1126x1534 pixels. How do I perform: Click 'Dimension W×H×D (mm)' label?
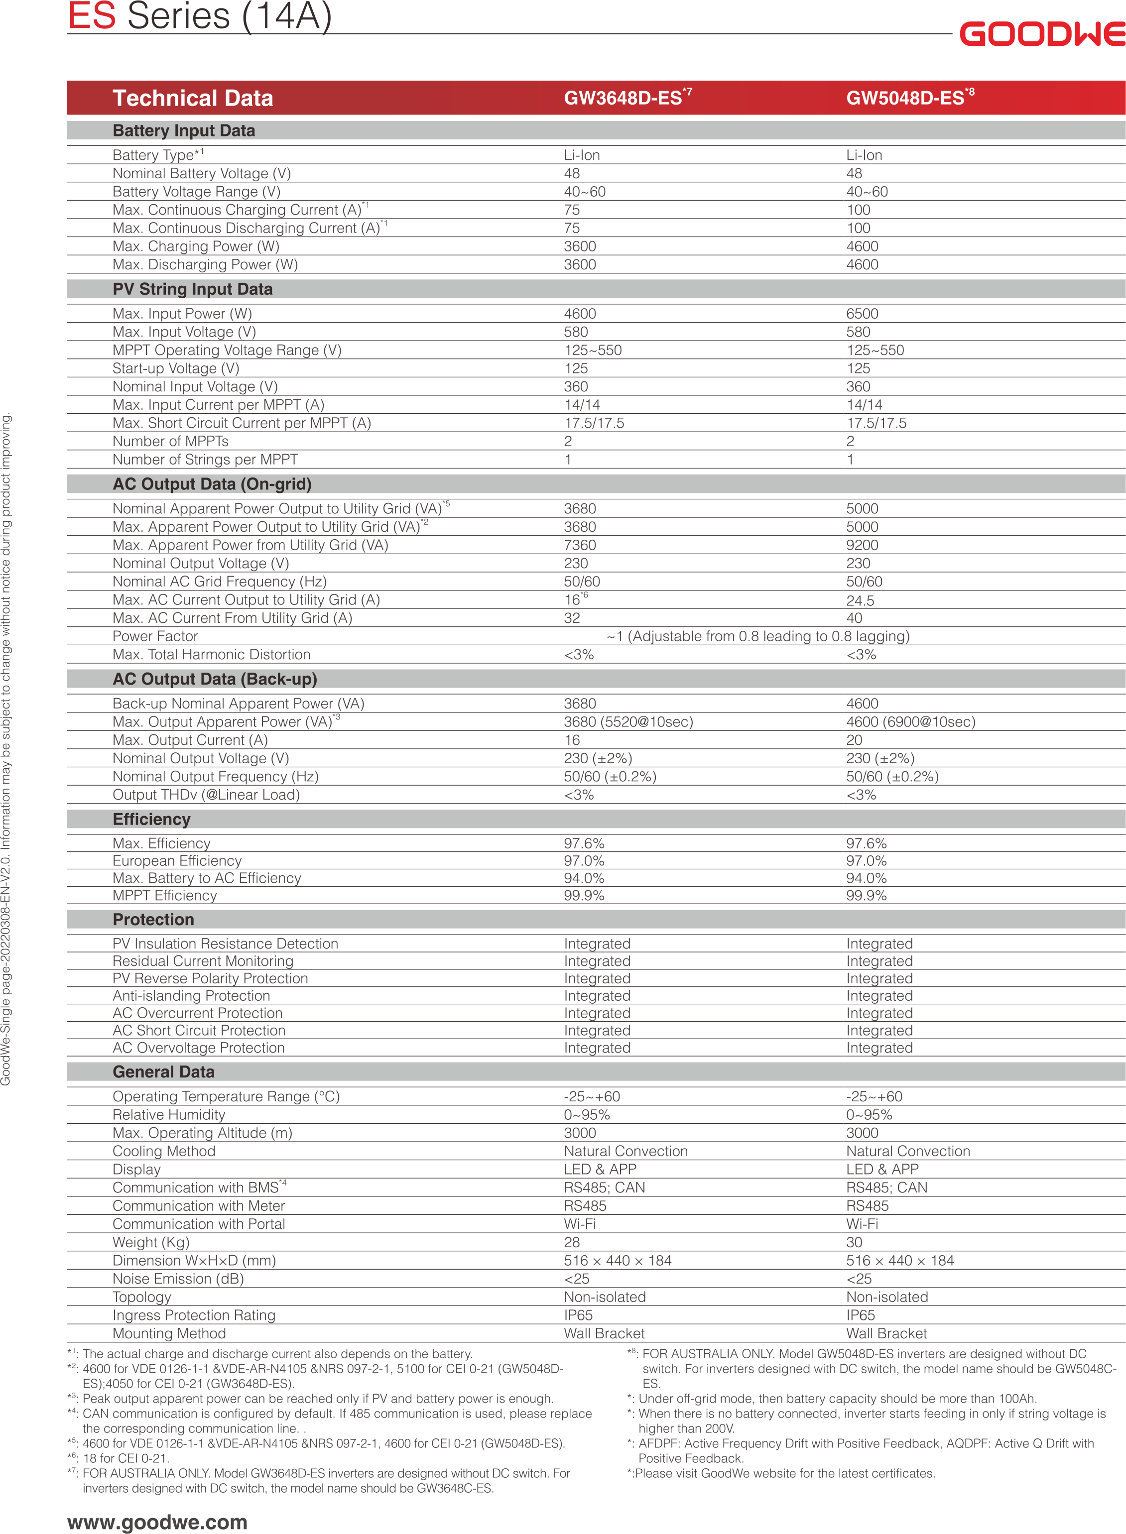coord(194,1261)
